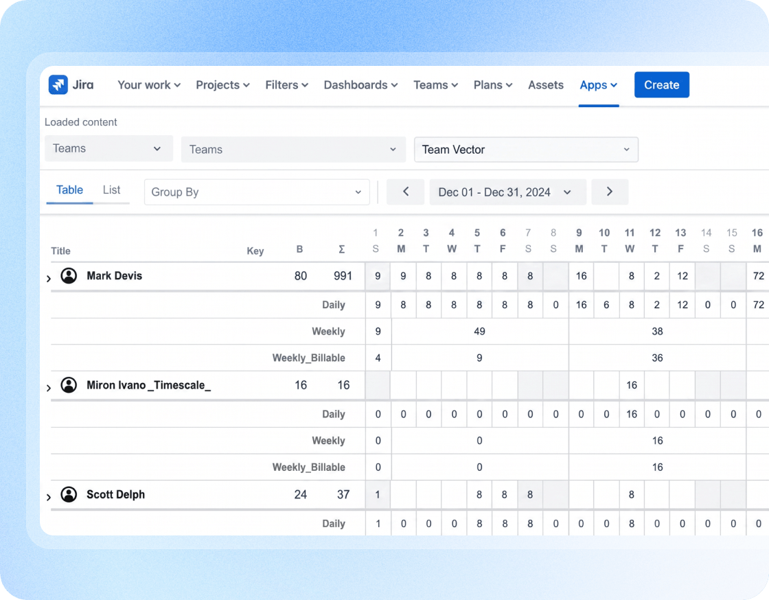Expand the Mark Devis row

pos(49,279)
